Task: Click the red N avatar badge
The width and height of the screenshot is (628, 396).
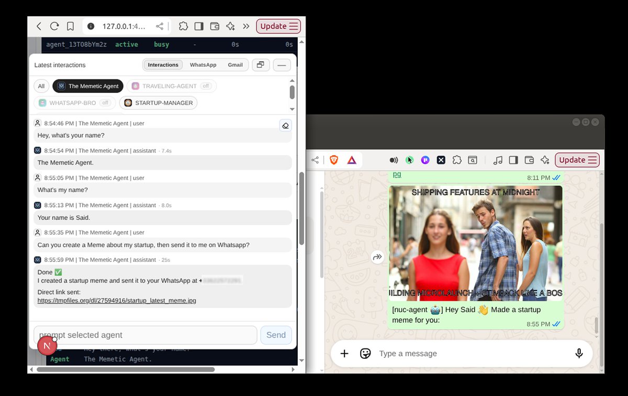Action: tap(47, 345)
